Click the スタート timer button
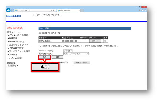The width and height of the screenshot is (158, 101). pyautogui.click(x=95, y=41)
